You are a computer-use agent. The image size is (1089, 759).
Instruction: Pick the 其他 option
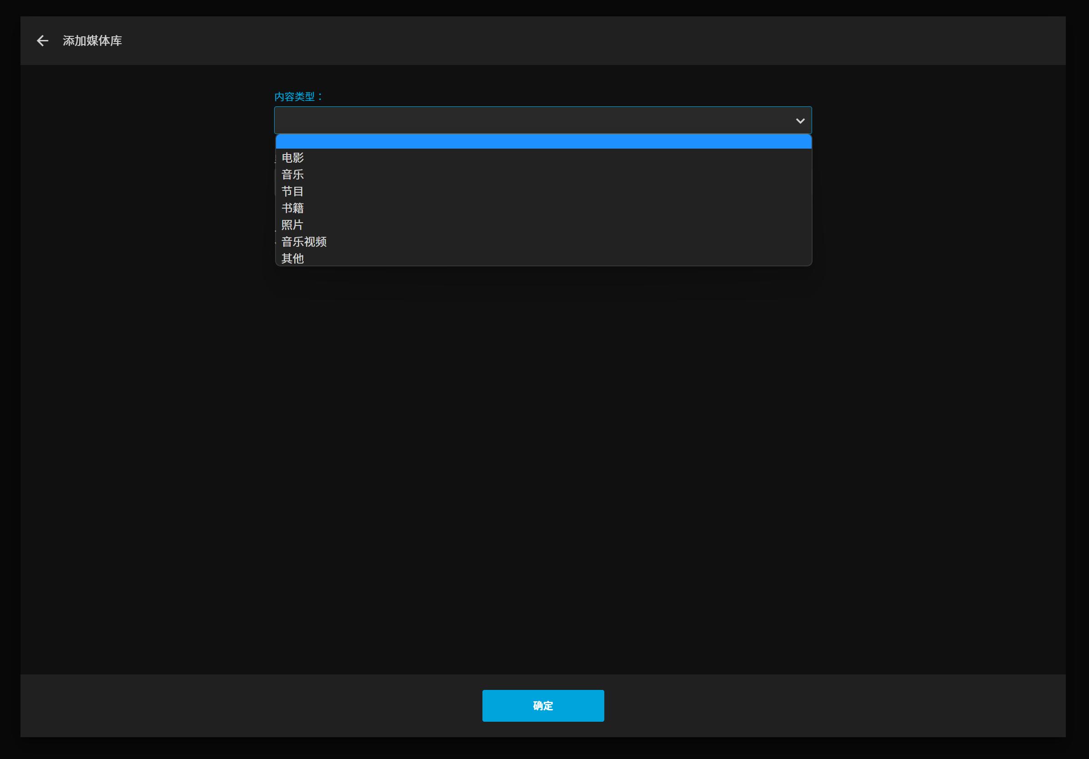pos(293,258)
